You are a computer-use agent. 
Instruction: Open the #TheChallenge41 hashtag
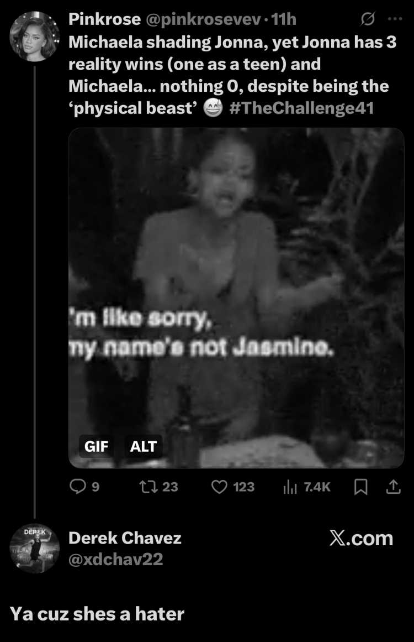tap(301, 108)
